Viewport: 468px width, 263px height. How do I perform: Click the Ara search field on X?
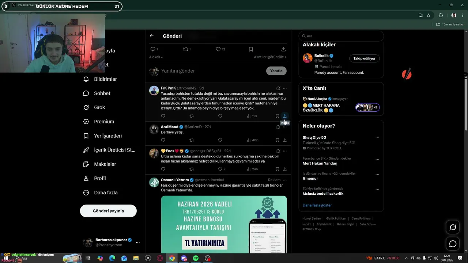[x=341, y=36]
